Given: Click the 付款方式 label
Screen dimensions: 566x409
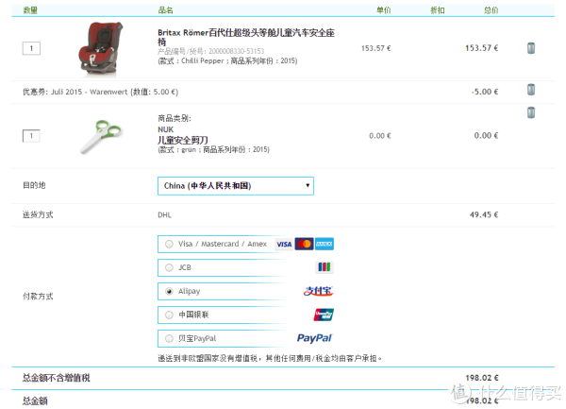Looking at the screenshot, I should pyautogui.click(x=38, y=297).
